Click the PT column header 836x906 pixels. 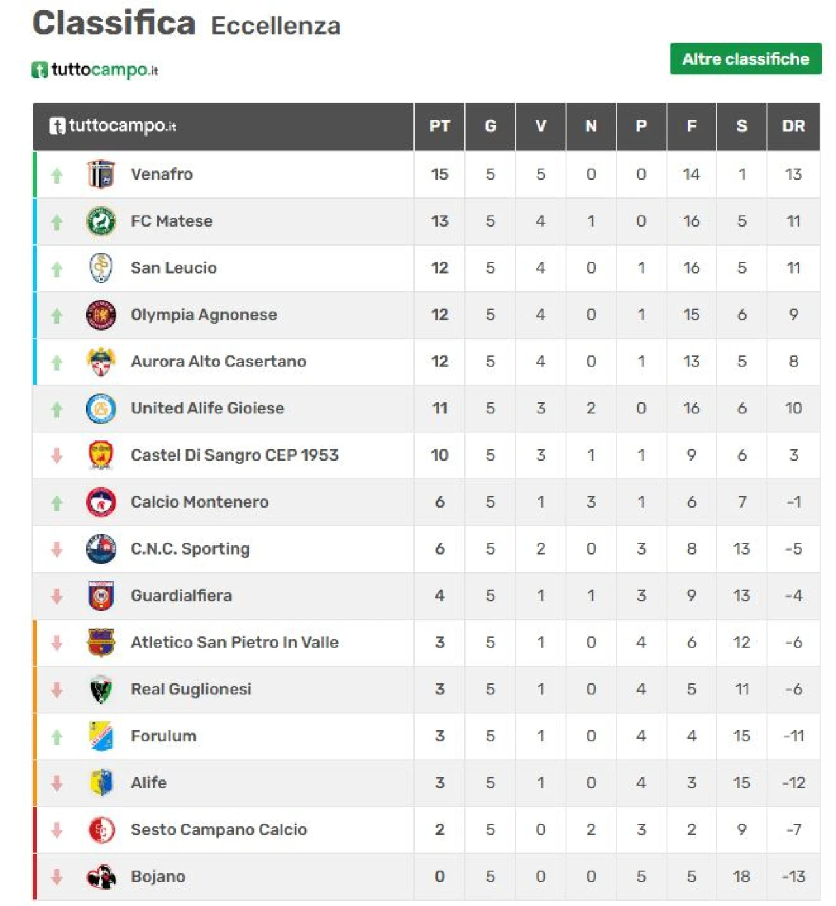[x=439, y=126]
